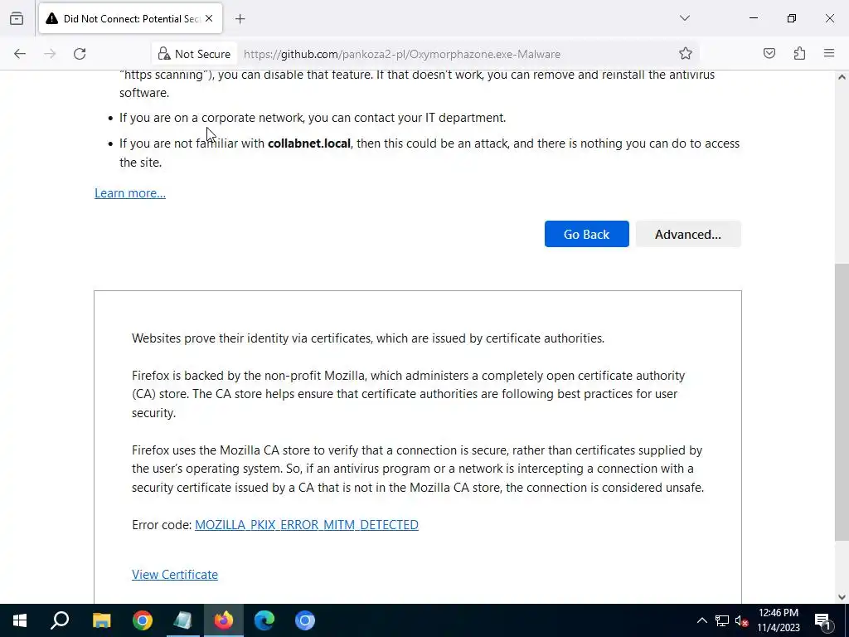
Task: Select the Did Not Connect tab
Action: click(130, 19)
